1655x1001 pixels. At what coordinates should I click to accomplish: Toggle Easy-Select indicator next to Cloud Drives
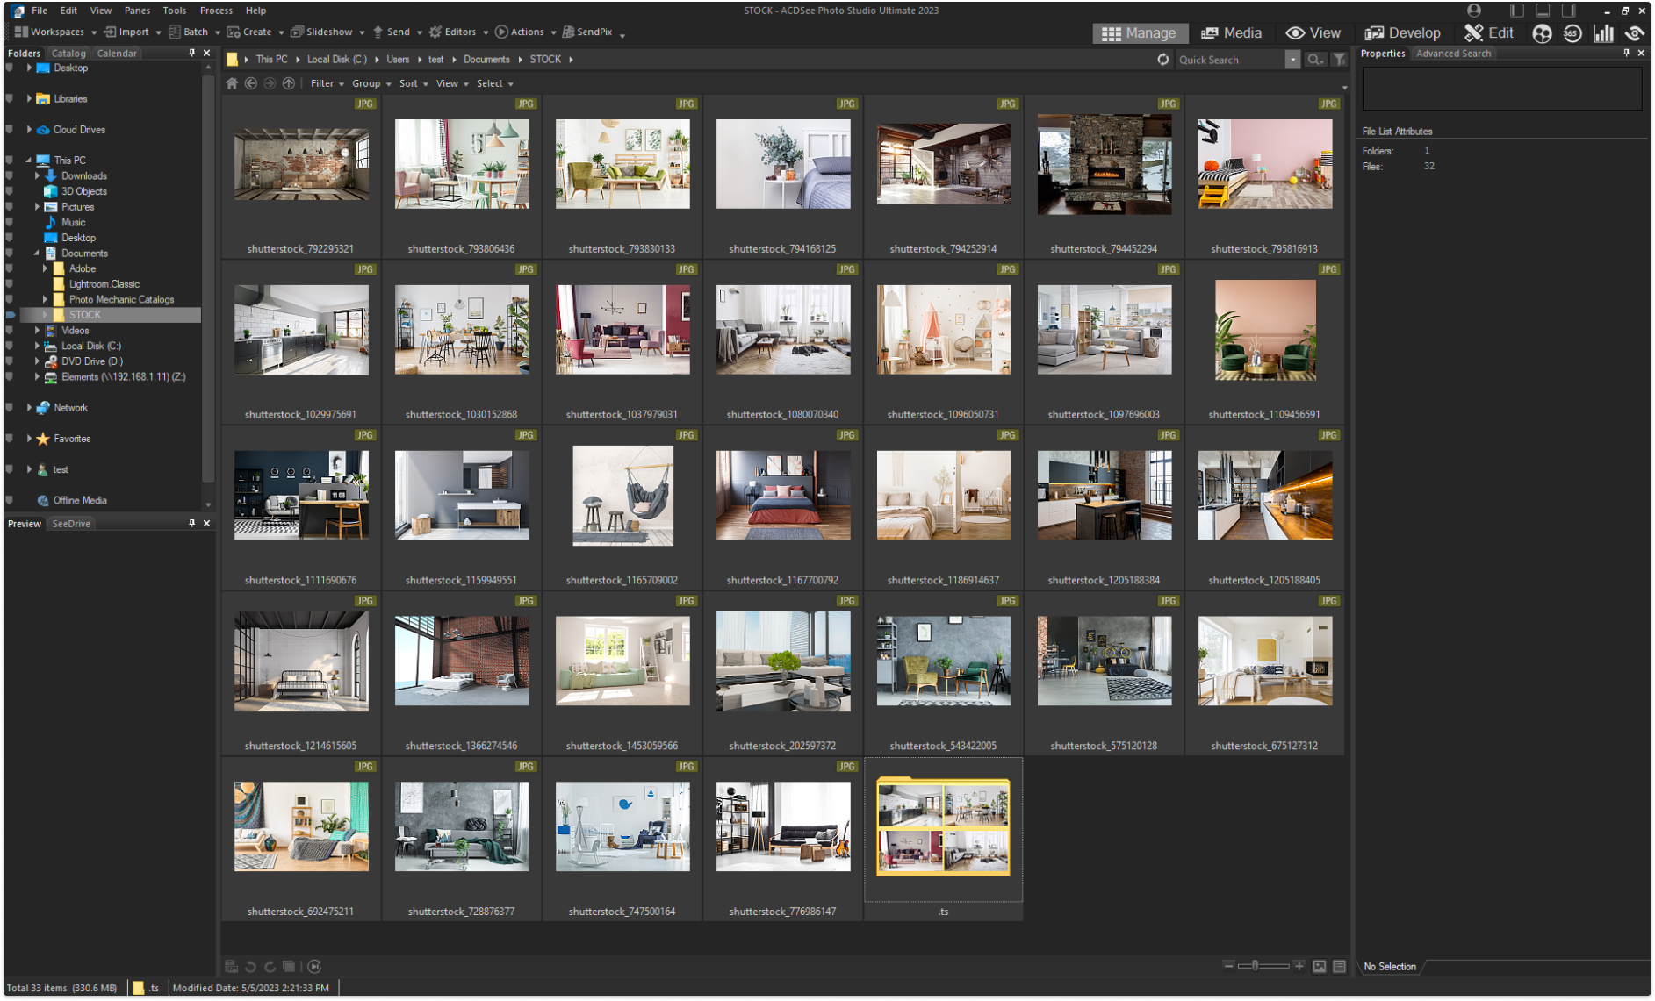(x=10, y=129)
